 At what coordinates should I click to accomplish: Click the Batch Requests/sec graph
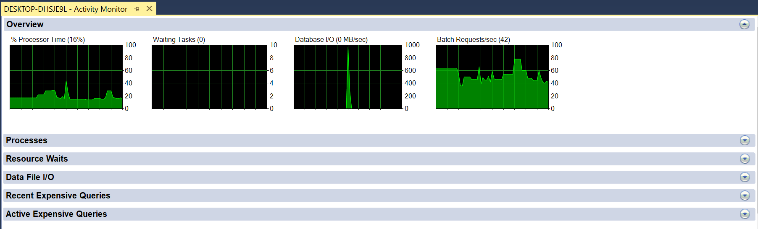click(492, 77)
